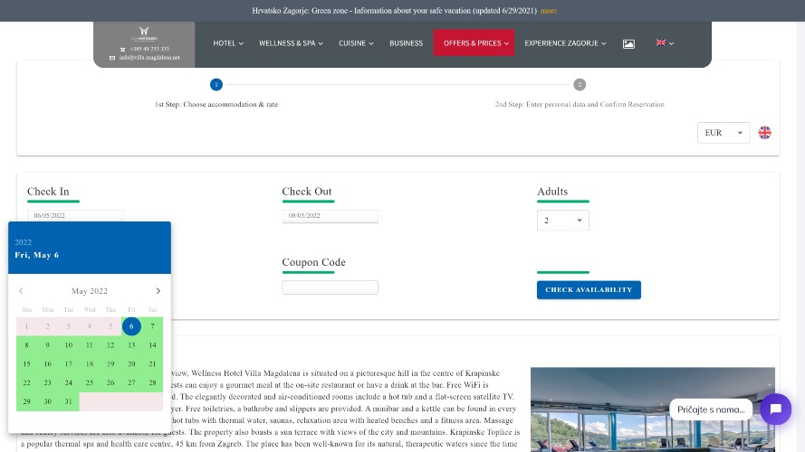Pick May 8 in the calendar
Viewport: 805px width, 452px height.
click(x=26, y=345)
